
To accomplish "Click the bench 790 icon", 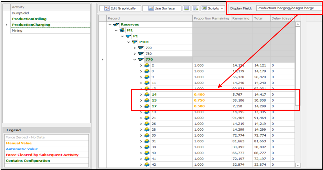I will pos(141,48).
